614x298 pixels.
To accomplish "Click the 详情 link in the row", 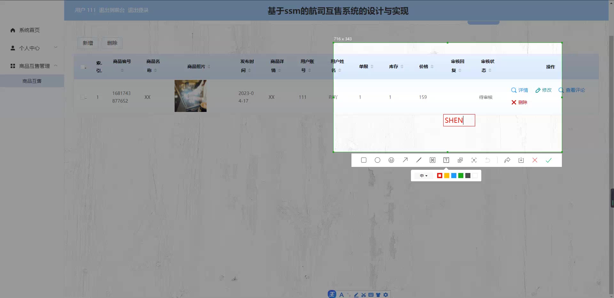I will (x=520, y=90).
